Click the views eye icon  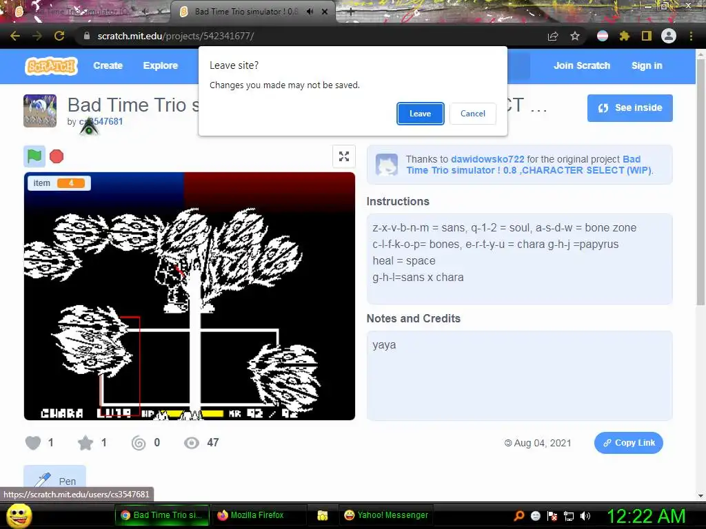tap(192, 443)
